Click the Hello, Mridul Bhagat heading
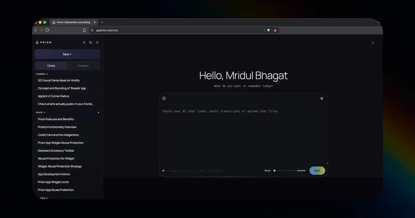Viewport: 415px width, 218px height. pyautogui.click(x=243, y=76)
